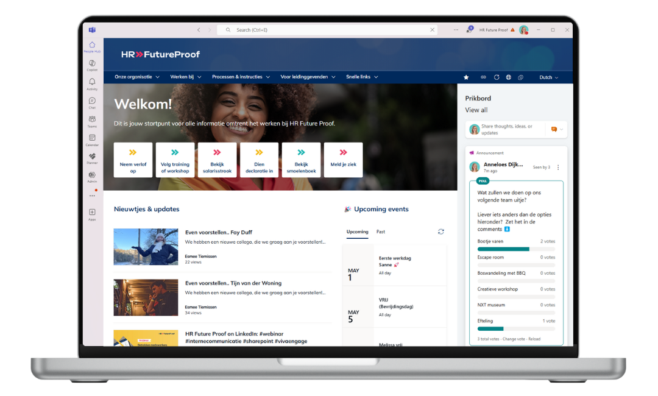Open the Planner app in the sidebar
This screenshot has height=396, width=658.
point(92,158)
